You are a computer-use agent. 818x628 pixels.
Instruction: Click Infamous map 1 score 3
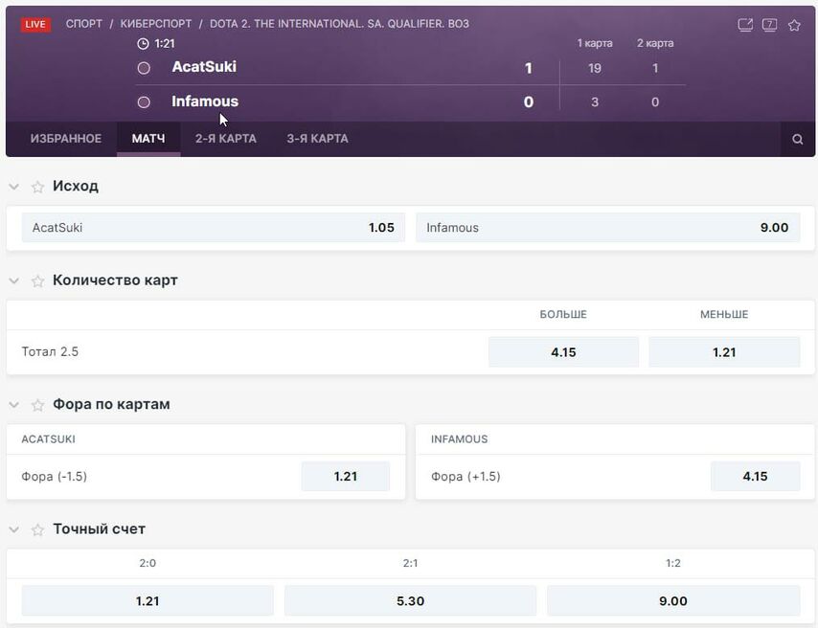pyautogui.click(x=595, y=102)
